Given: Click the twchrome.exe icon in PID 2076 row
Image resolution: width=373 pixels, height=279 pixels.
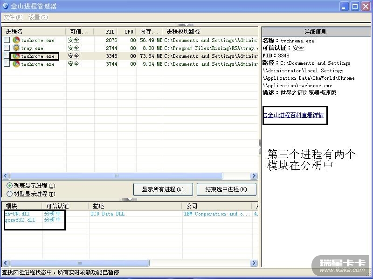Looking at the screenshot, I should 16,40.
